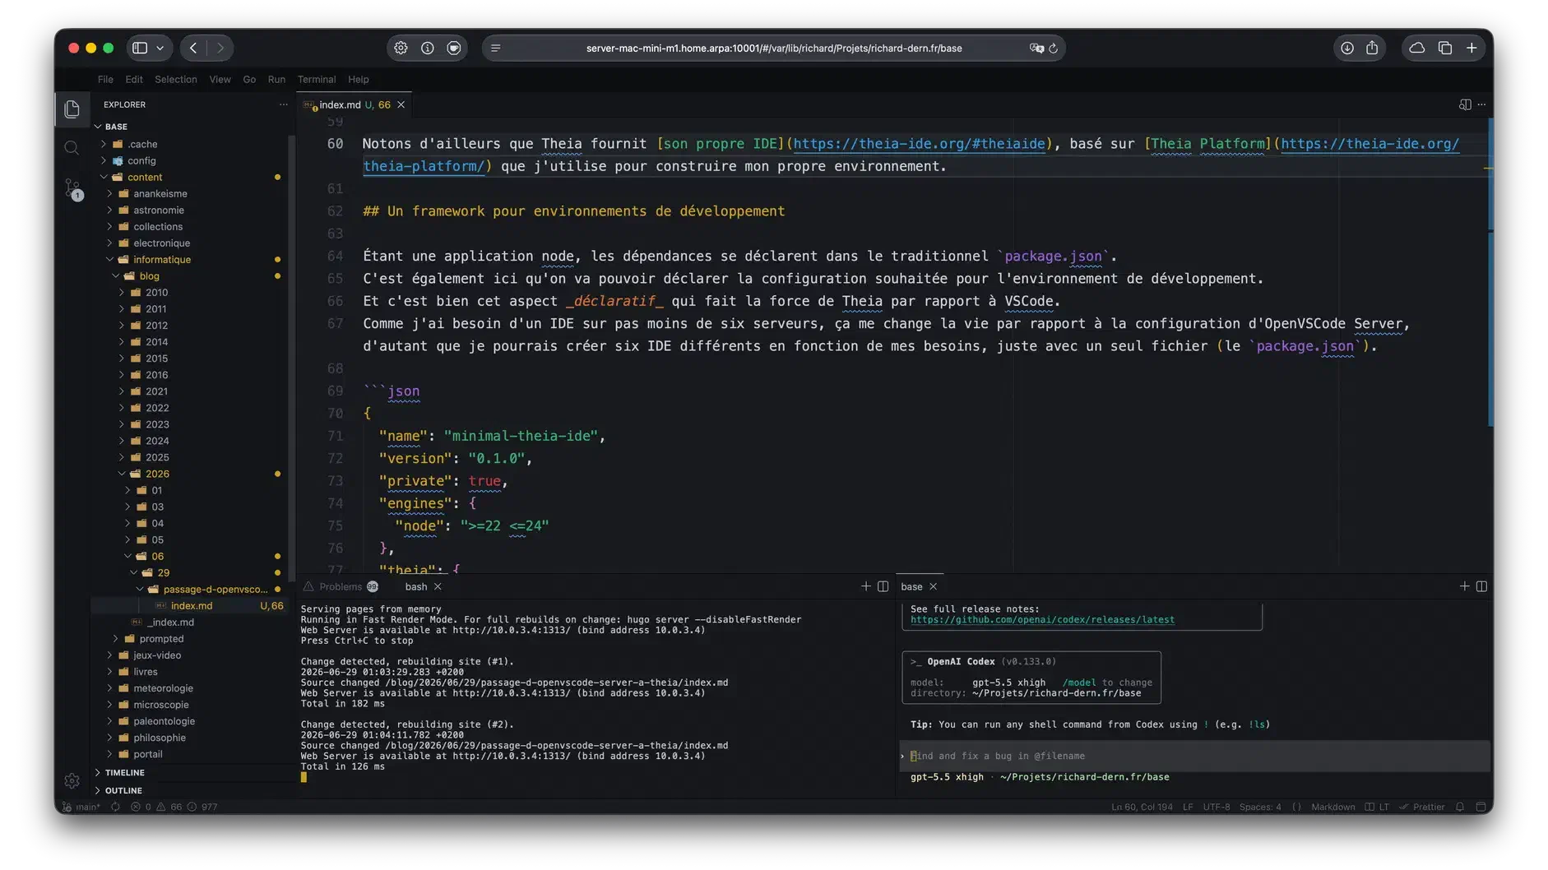Open a new browser tab with plus
Screen dimensions: 1548x870
pyautogui.click(x=1472, y=48)
